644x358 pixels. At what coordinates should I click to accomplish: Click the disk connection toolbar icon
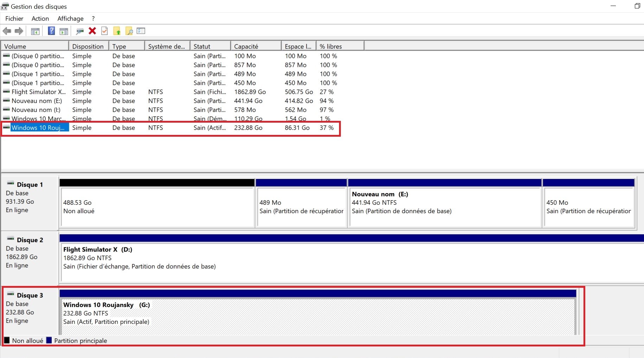click(80, 31)
